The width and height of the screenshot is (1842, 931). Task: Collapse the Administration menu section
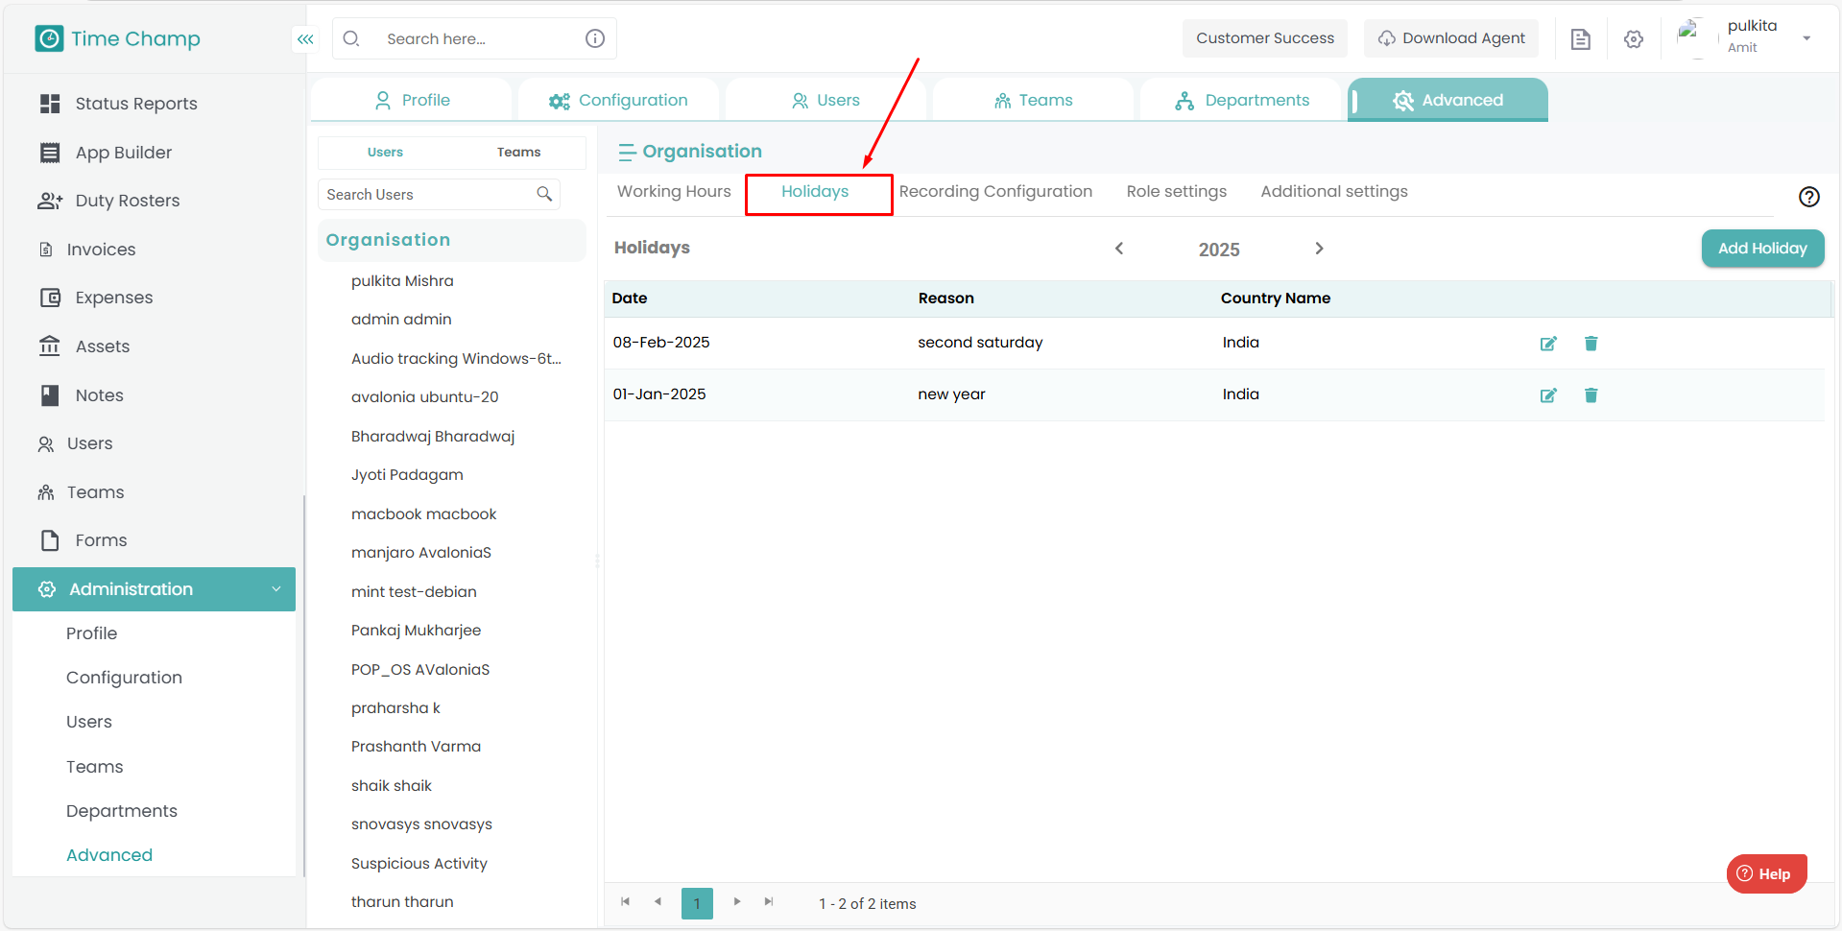[x=275, y=589]
